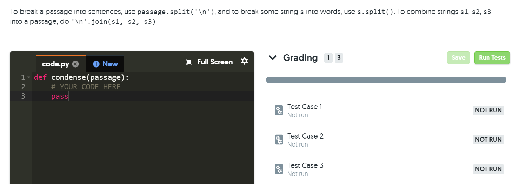This screenshot has width=520, height=184.
Task: Click the Test Case 3 gears icon
Action: (x=279, y=169)
